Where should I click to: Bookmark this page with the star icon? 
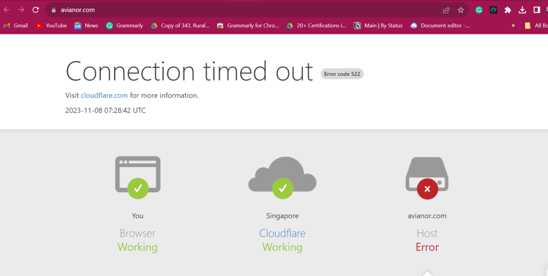pyautogui.click(x=461, y=10)
